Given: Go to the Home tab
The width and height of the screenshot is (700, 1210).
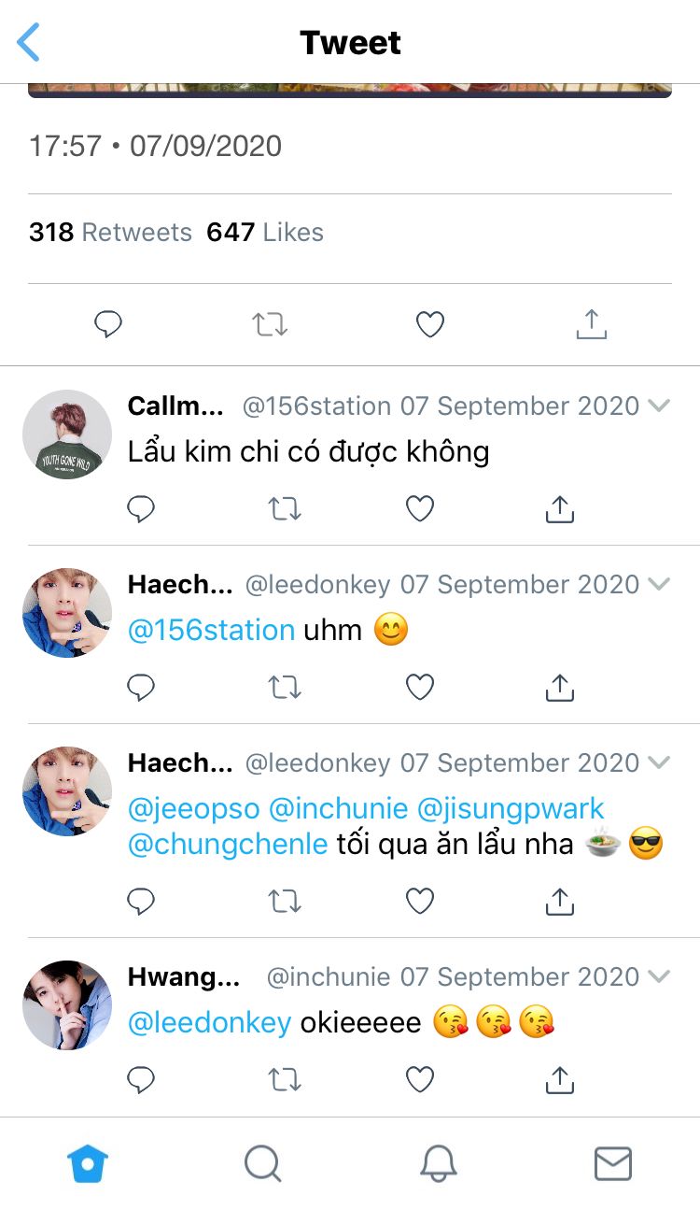Looking at the screenshot, I should [88, 1164].
